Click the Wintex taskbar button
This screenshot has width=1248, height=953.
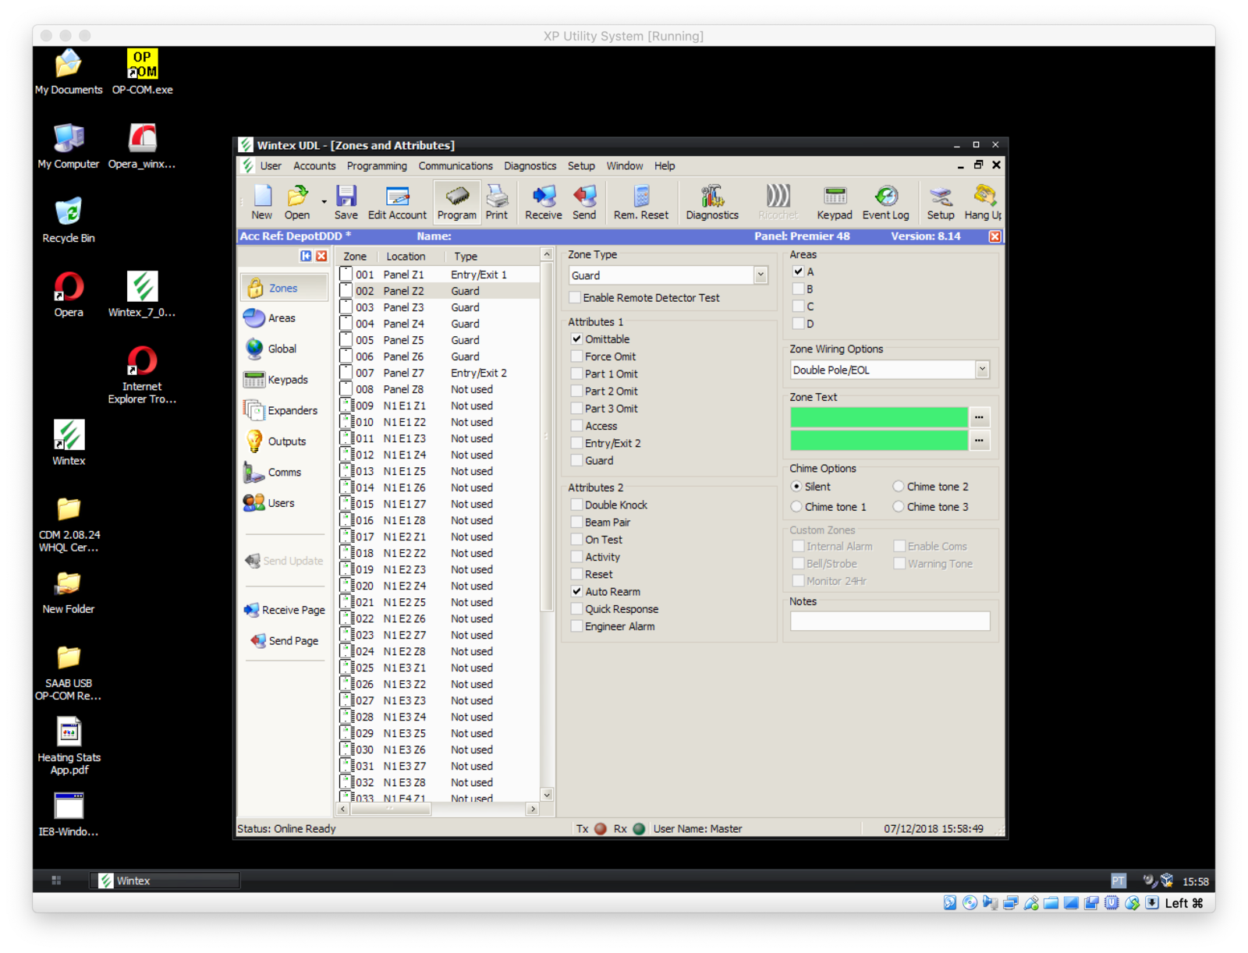(165, 880)
